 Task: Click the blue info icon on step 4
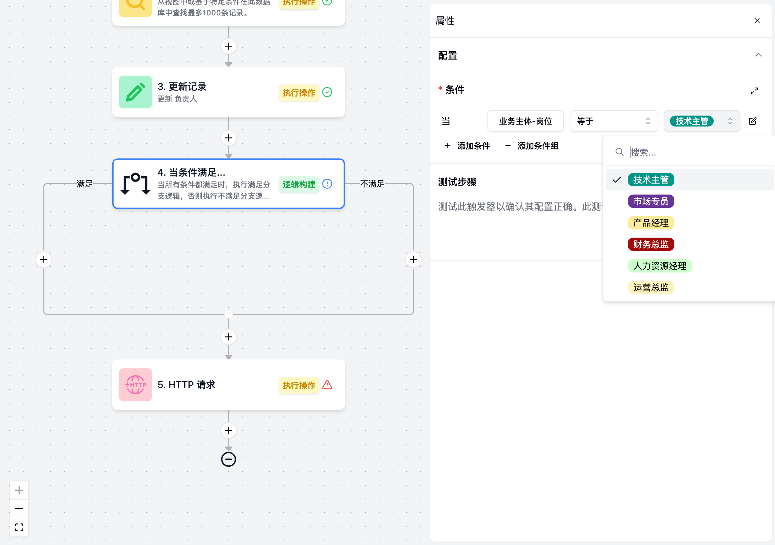(x=327, y=184)
